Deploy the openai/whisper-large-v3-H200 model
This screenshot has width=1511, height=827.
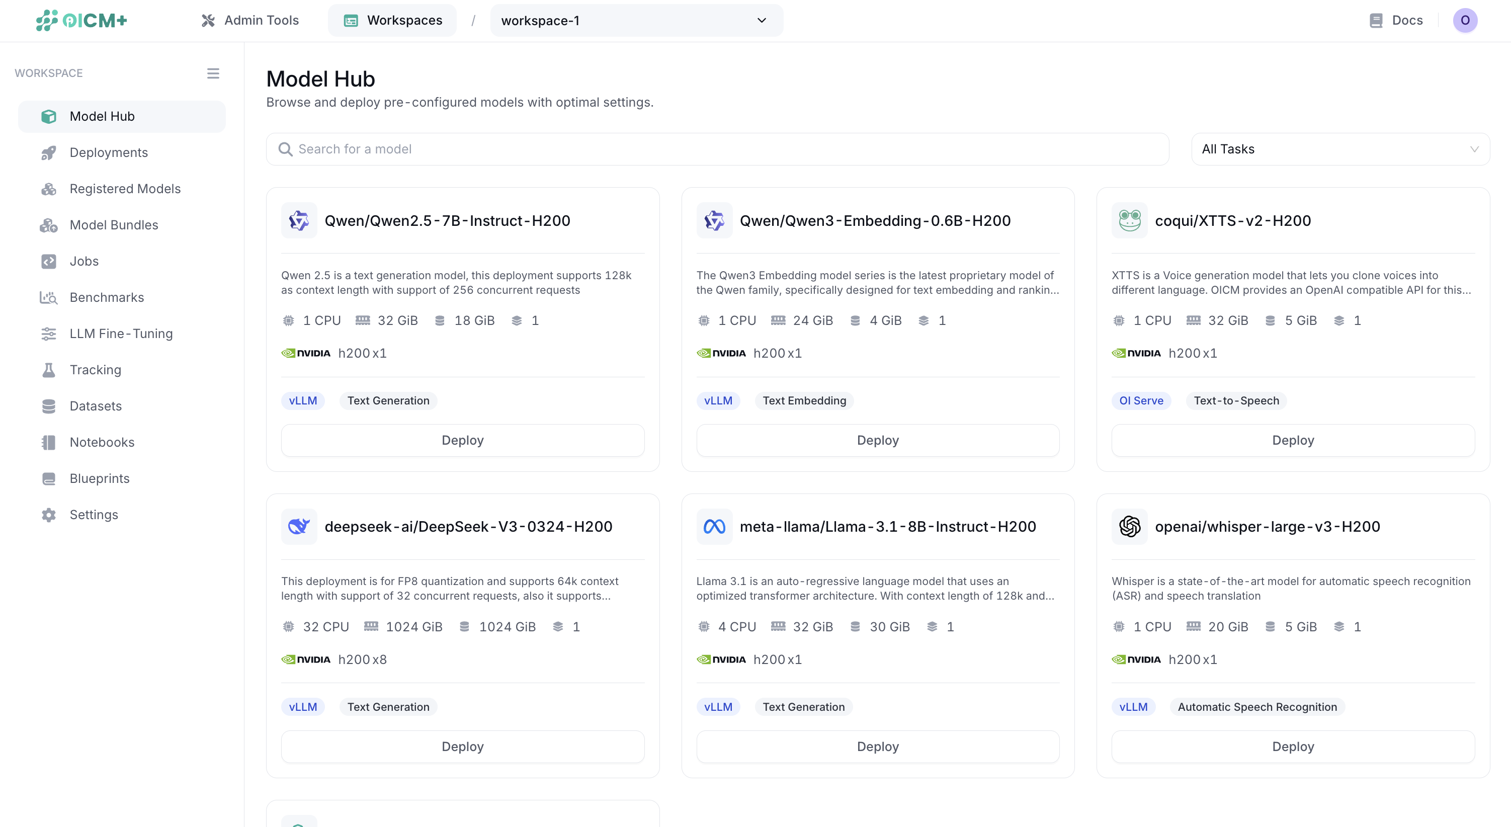1293,747
